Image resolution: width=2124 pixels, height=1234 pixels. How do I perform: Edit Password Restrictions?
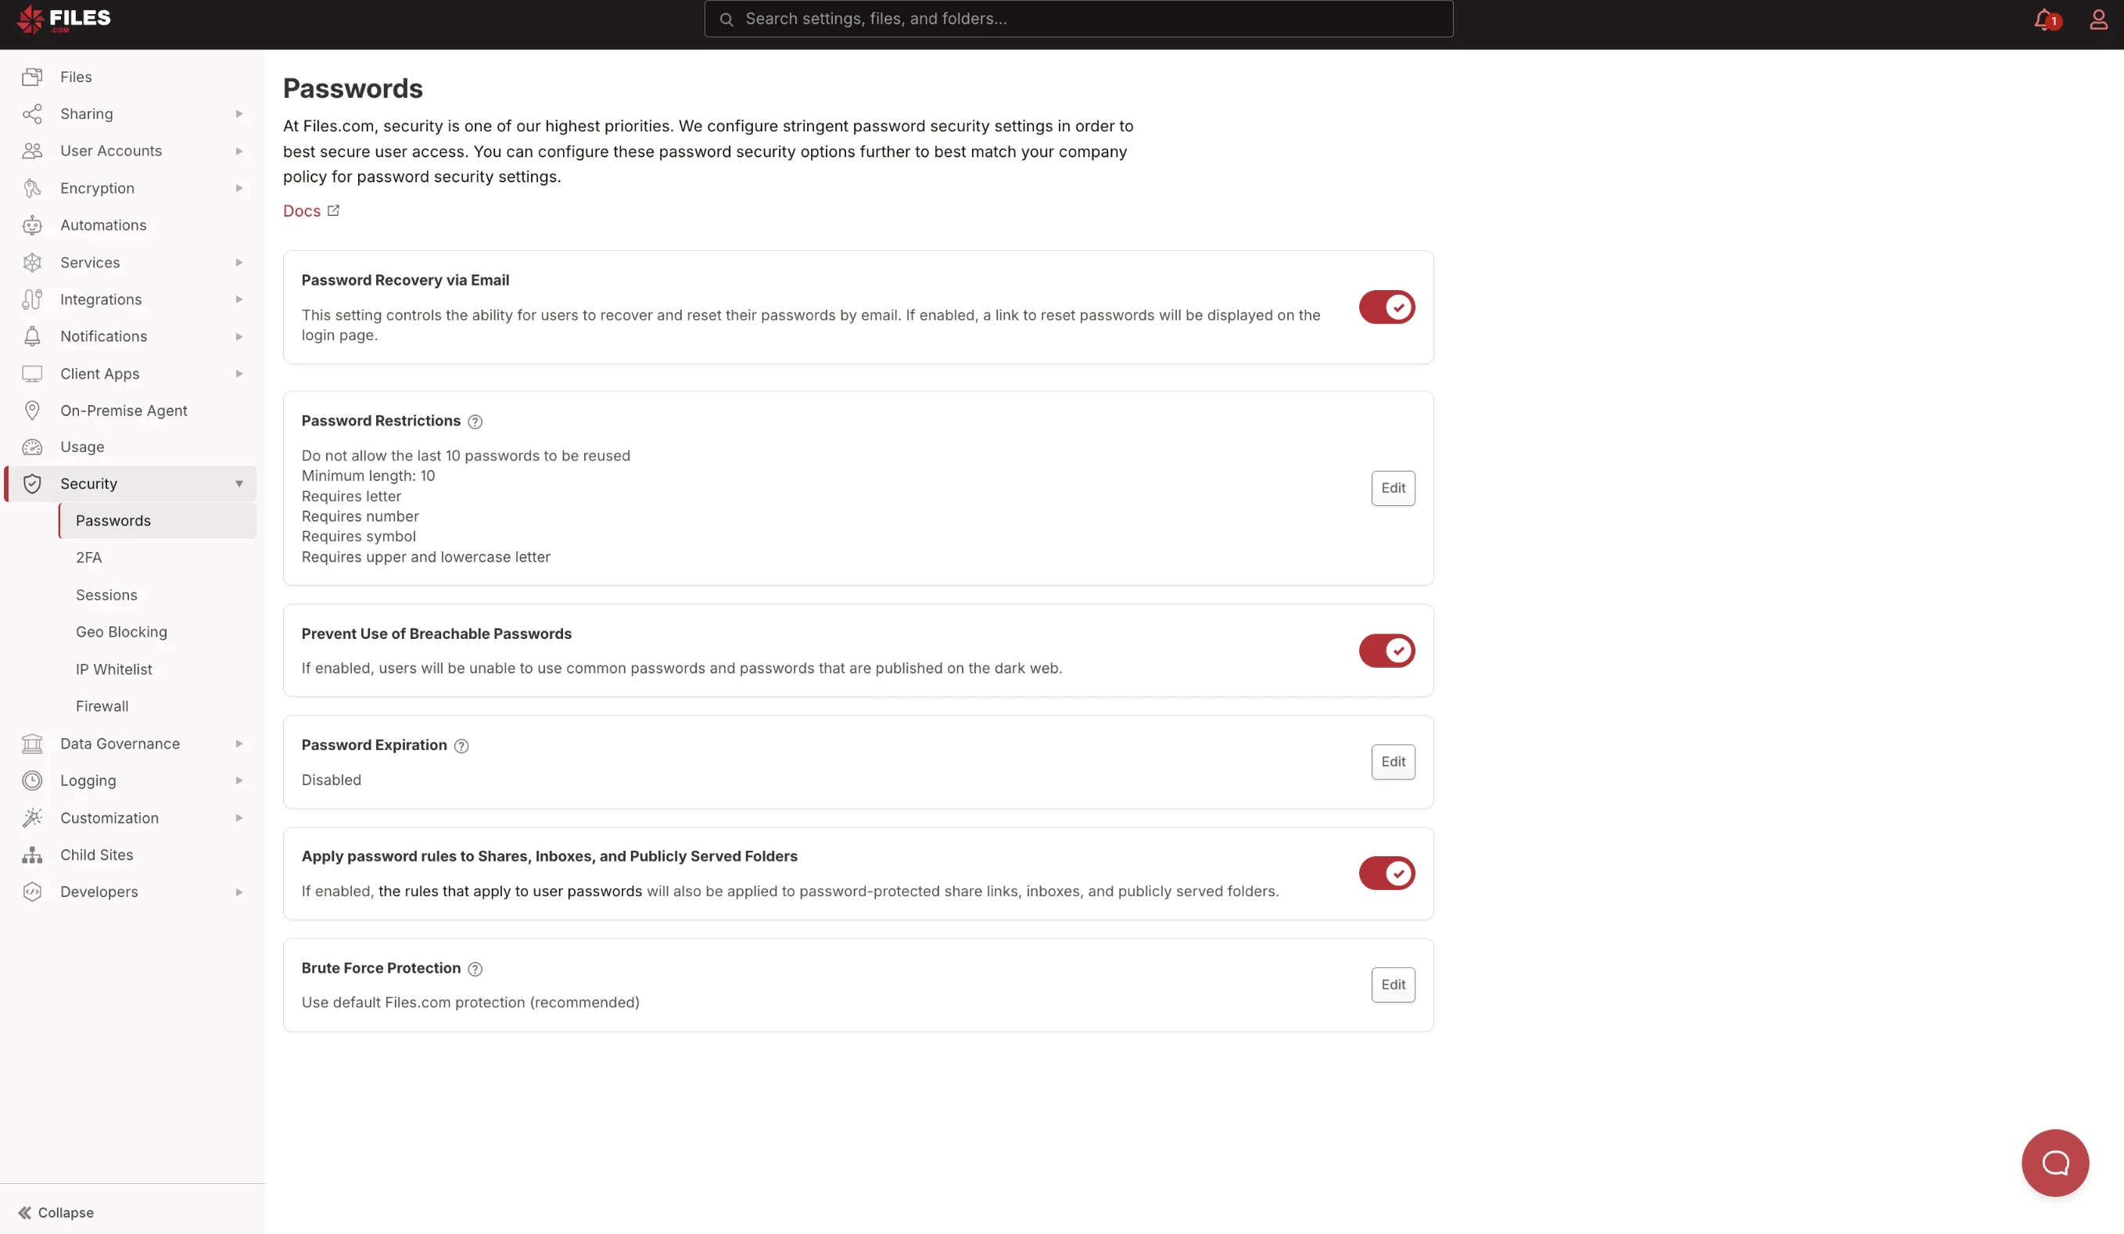1392,488
